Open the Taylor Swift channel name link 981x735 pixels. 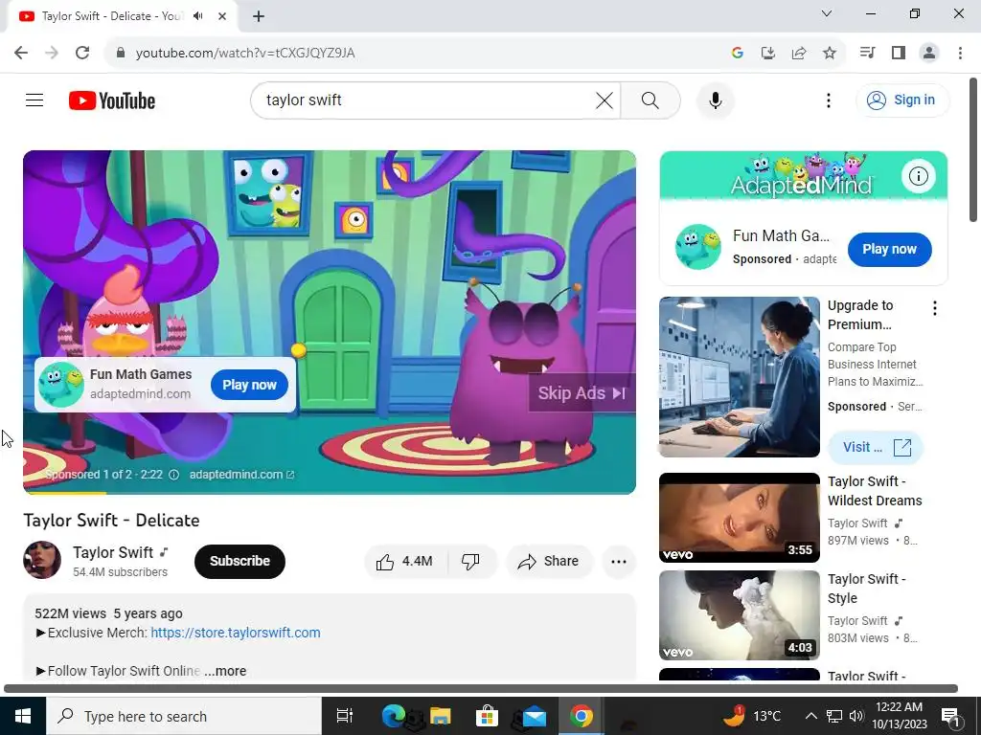coord(113,552)
